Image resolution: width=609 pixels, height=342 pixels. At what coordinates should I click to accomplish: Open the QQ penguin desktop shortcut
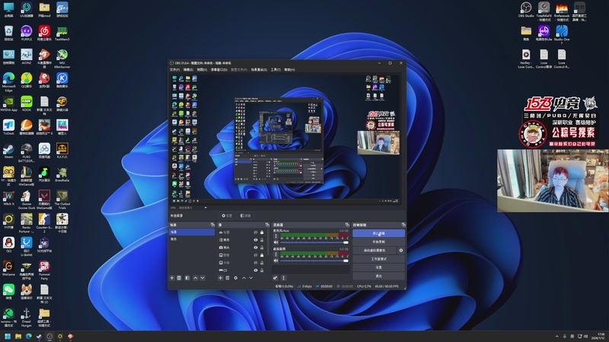8,245
